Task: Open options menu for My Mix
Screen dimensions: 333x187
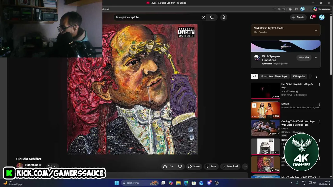Action: [319, 104]
